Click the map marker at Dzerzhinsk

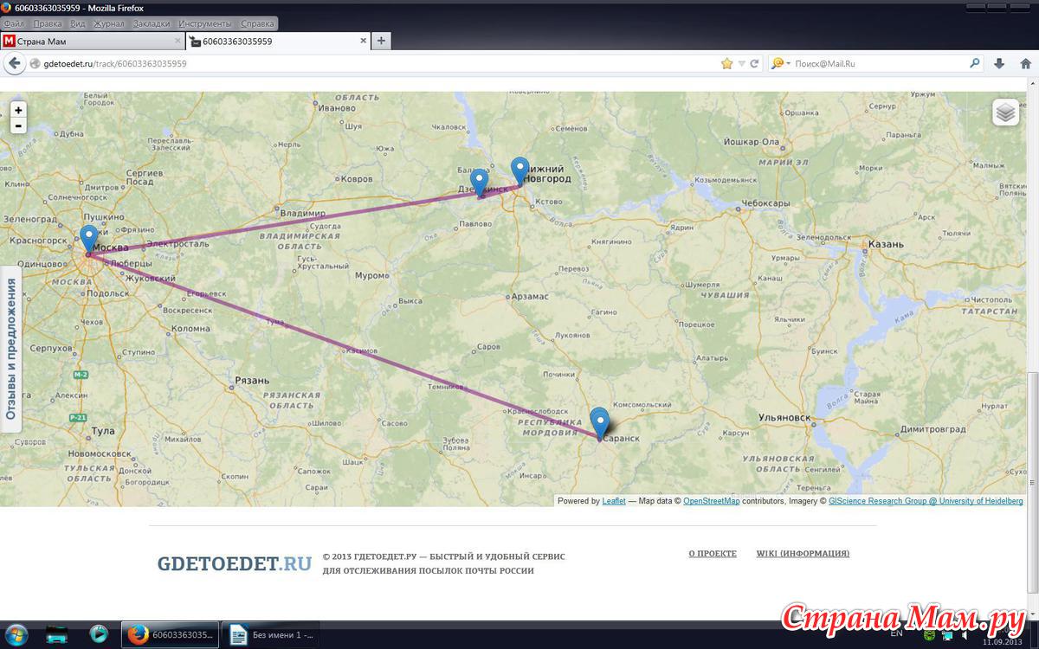tap(480, 183)
